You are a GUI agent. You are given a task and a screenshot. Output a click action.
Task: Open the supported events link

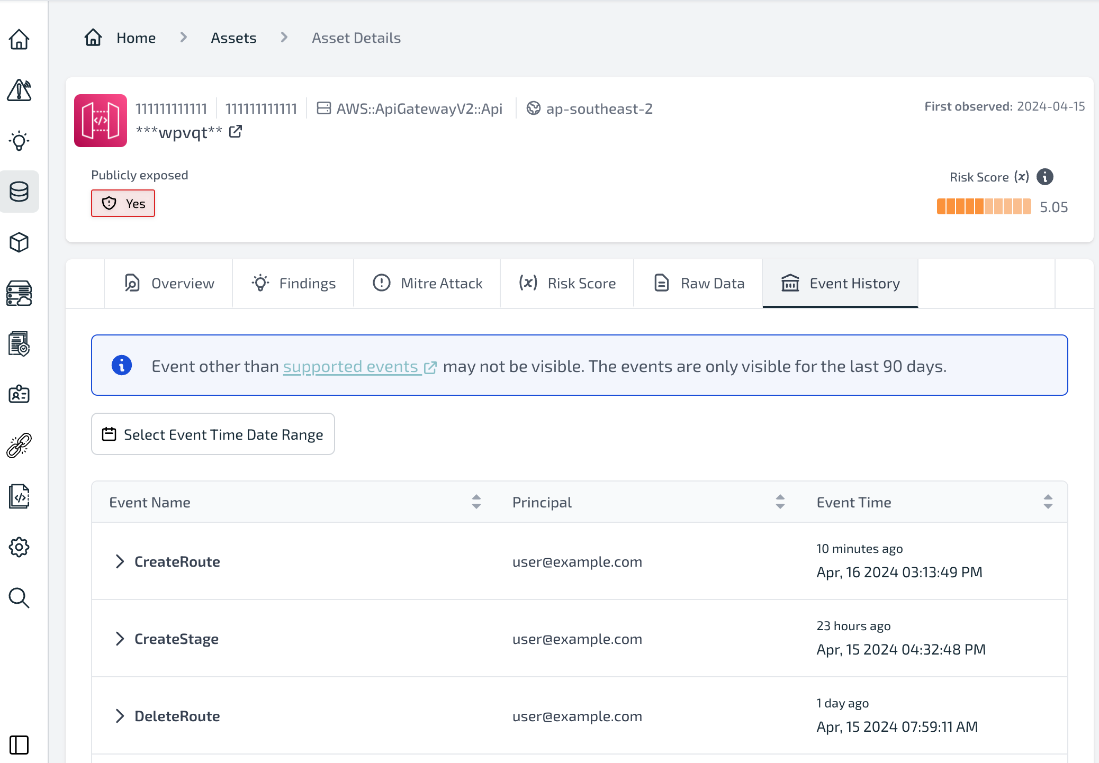pyautogui.click(x=350, y=366)
